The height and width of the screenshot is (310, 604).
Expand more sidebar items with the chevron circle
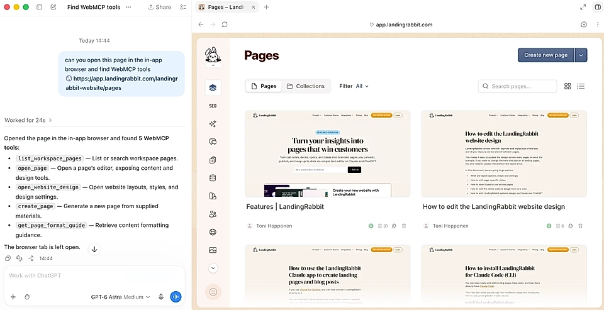point(213,268)
